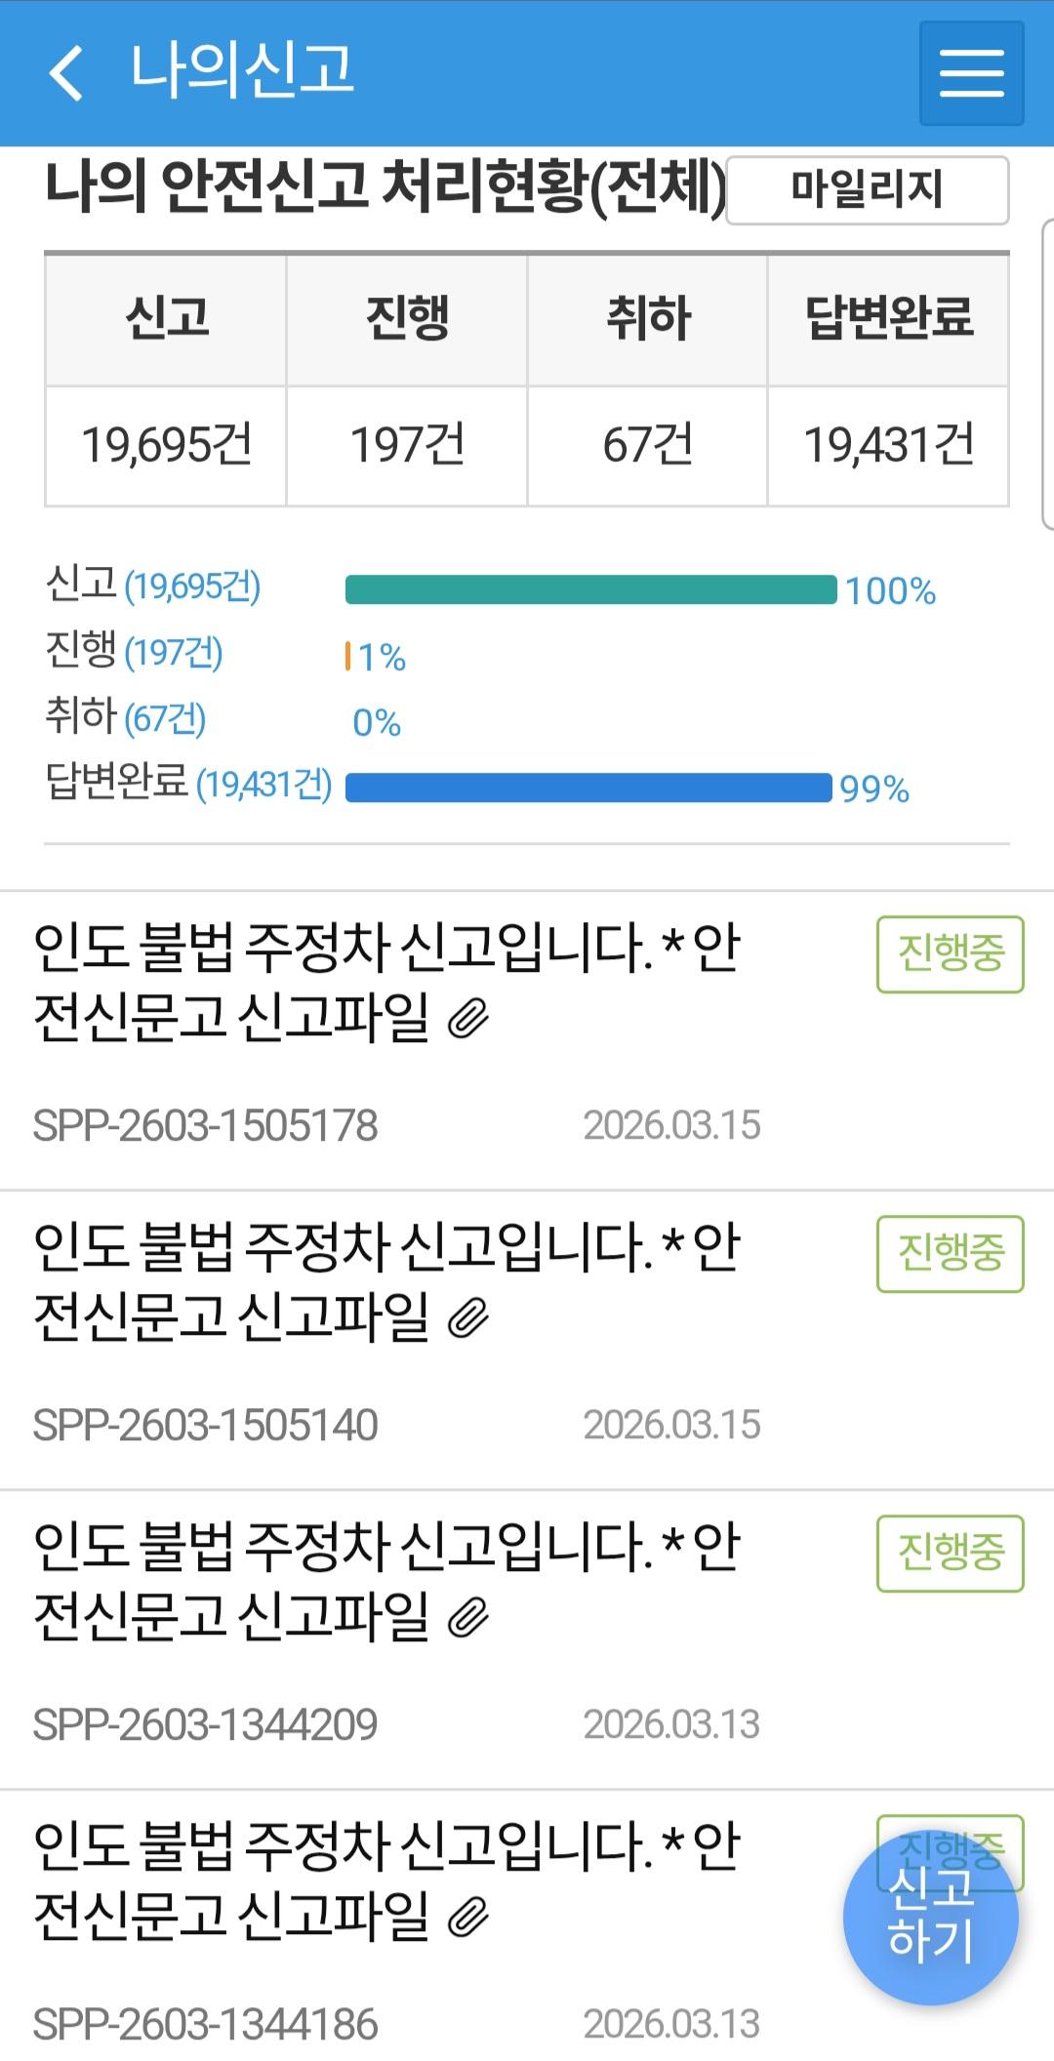Tap the back arrow in header
This screenshot has width=1054, height=2061.
(66, 73)
